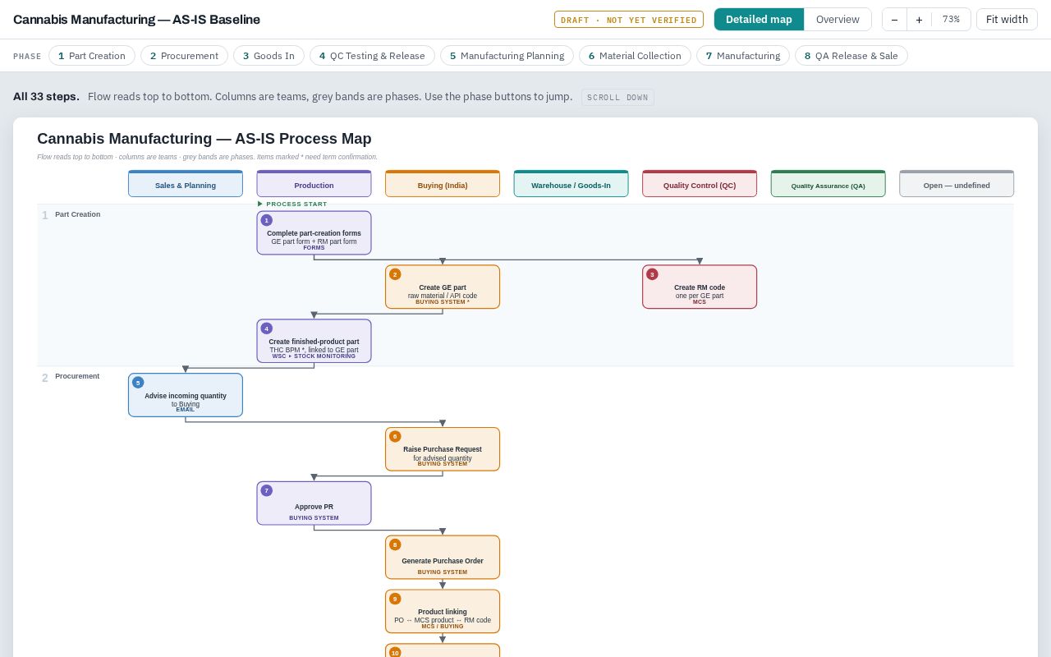The image size is (1051, 657).
Task: Select the Quality Control (QC) column header
Action: click(x=700, y=184)
